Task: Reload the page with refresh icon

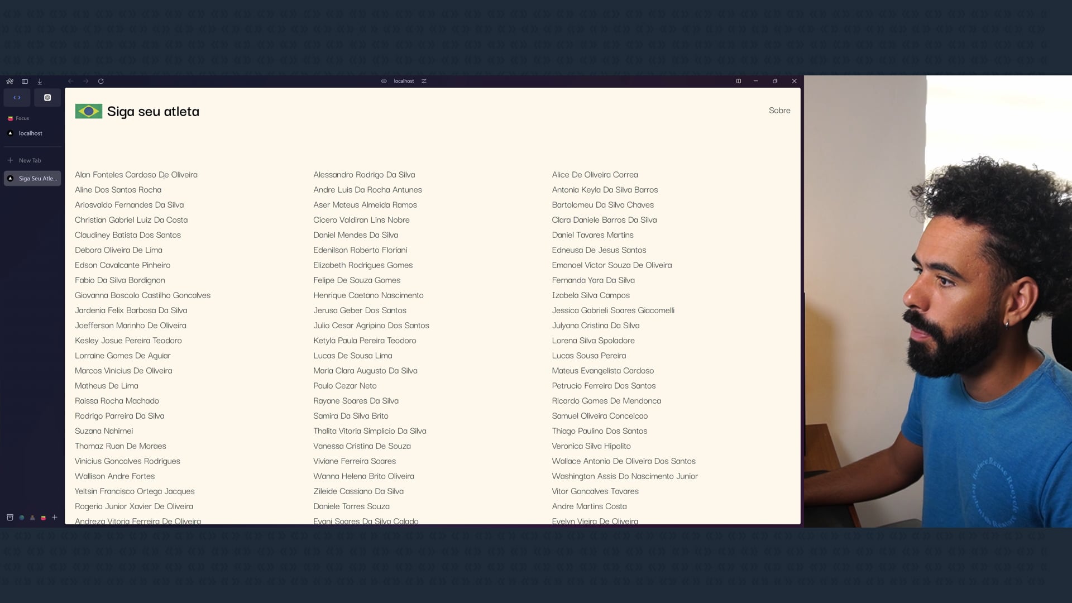Action: [x=101, y=82]
